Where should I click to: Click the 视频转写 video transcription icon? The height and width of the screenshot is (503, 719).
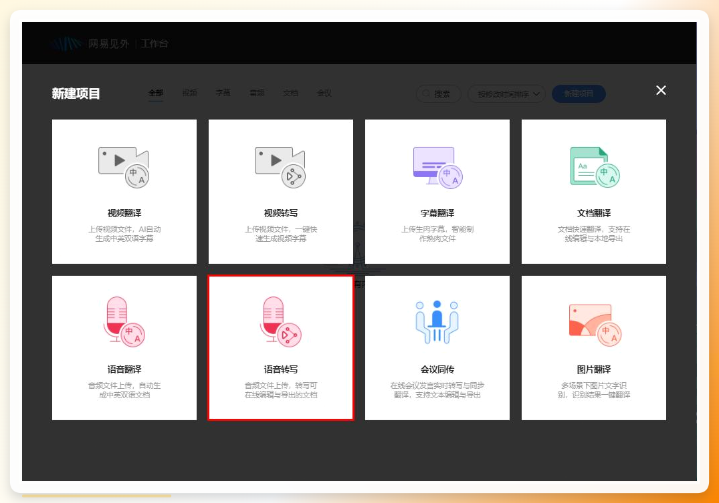click(280, 167)
